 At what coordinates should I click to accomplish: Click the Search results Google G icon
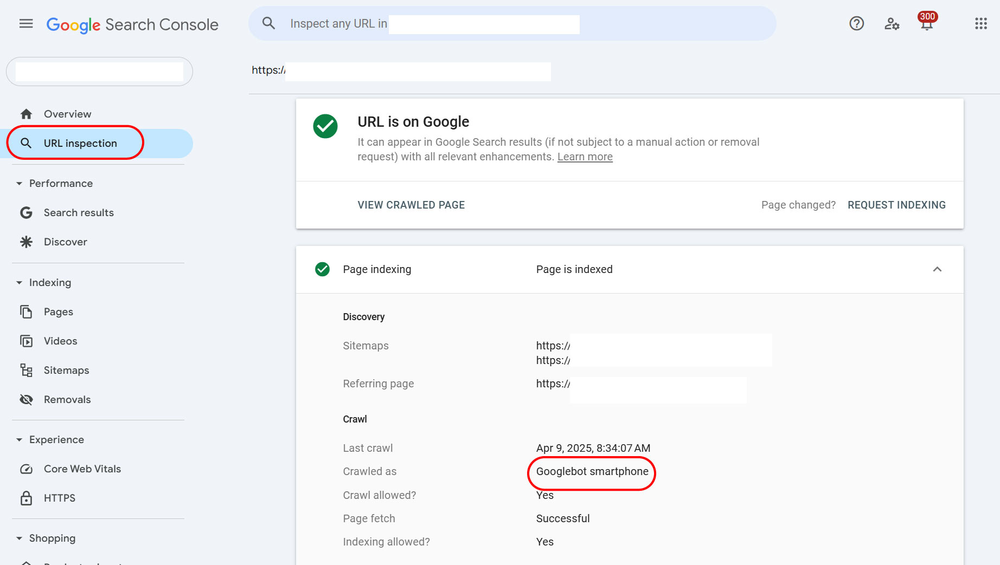[x=26, y=213]
